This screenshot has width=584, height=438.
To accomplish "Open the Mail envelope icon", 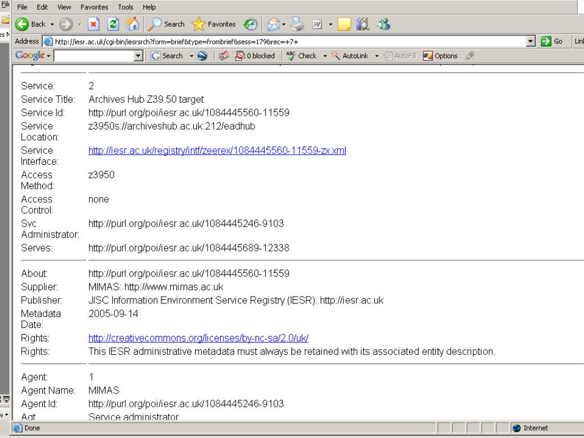I will click(273, 25).
